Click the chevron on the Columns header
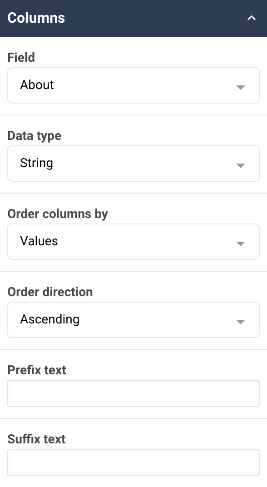The height and width of the screenshot is (487, 267). click(251, 19)
